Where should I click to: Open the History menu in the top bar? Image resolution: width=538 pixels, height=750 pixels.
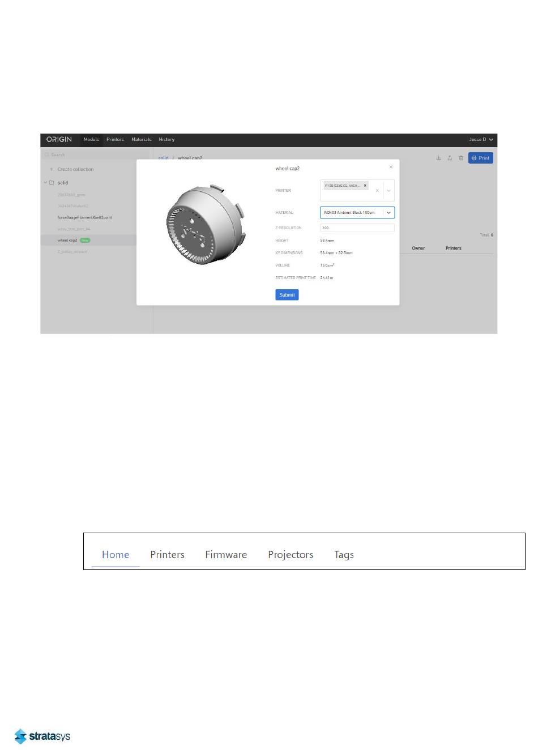click(x=166, y=139)
